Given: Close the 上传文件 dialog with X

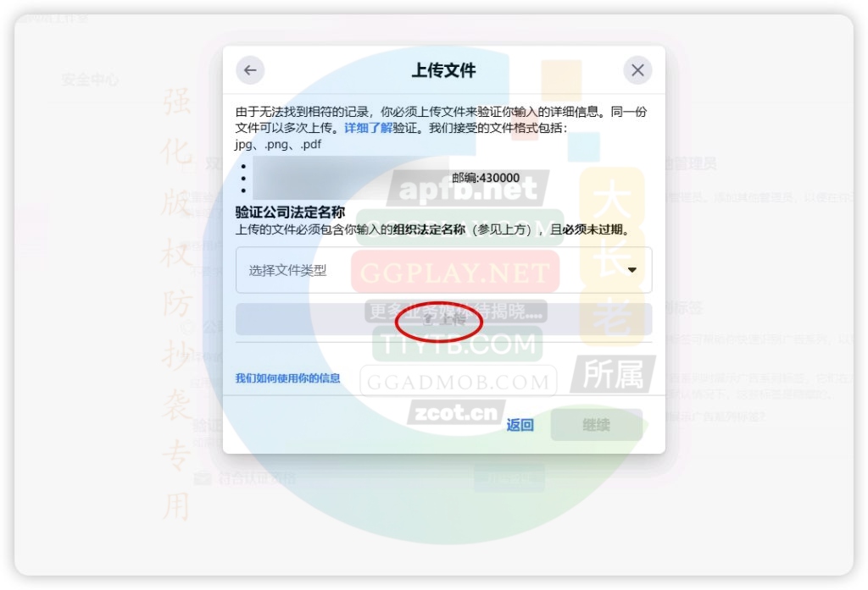Looking at the screenshot, I should tap(637, 70).
